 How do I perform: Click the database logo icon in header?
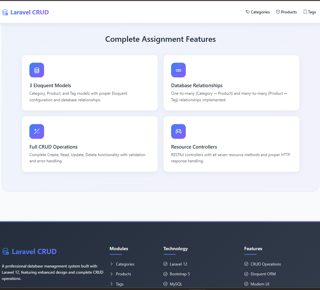tap(5, 12)
